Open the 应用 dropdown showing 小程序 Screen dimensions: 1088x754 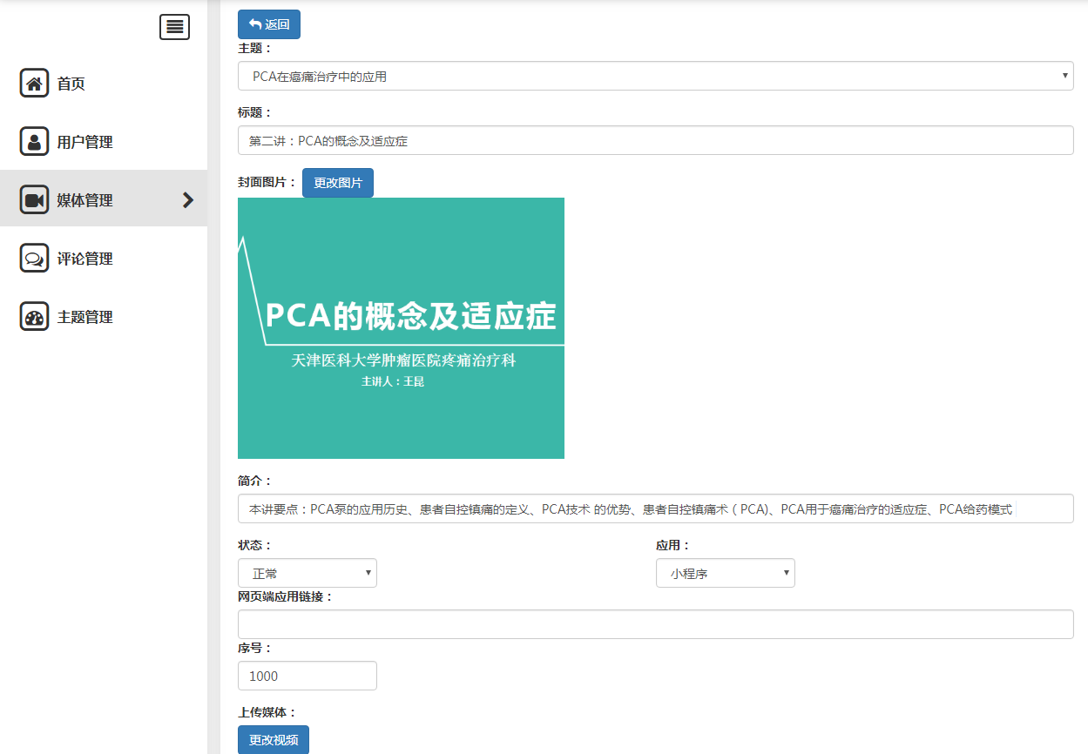pos(725,574)
